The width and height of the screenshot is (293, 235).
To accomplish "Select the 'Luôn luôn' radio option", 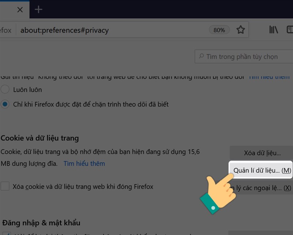I will (x=5, y=89).
